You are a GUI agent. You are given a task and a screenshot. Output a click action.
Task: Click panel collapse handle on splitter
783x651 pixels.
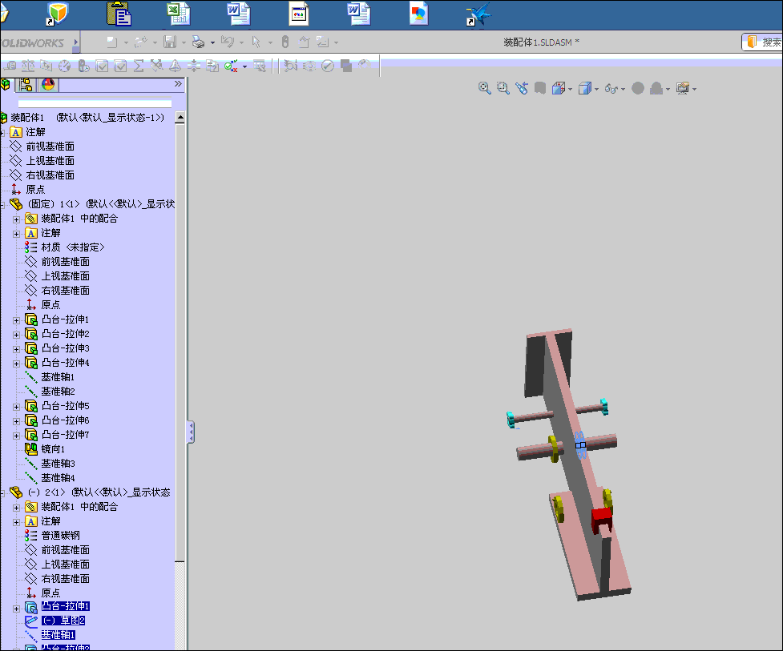coord(191,432)
